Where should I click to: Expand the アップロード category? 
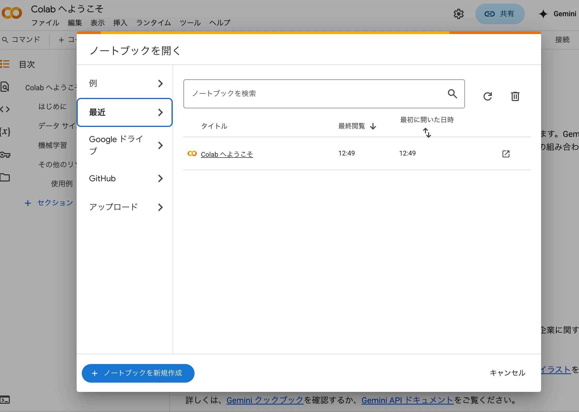[x=125, y=207]
